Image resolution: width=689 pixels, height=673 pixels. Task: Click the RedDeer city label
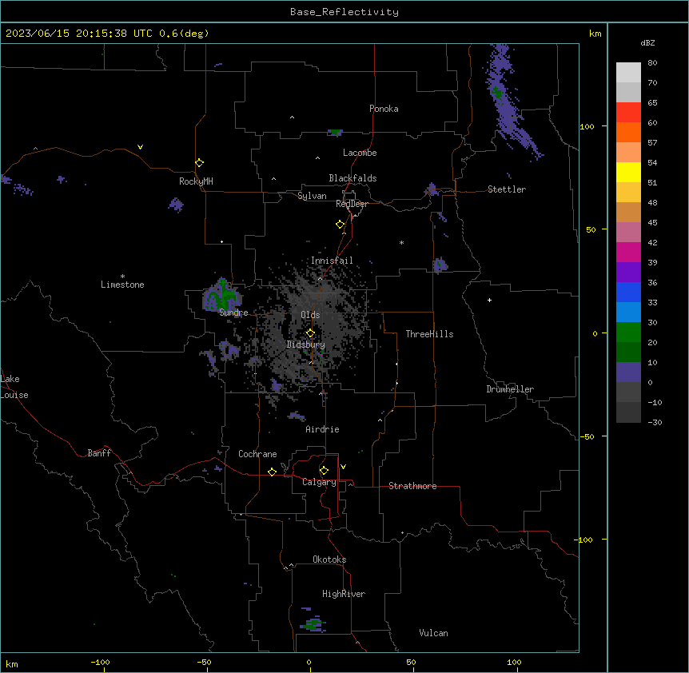point(352,204)
